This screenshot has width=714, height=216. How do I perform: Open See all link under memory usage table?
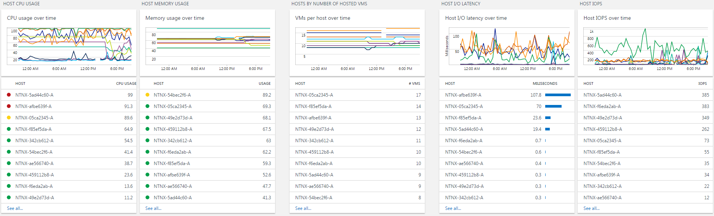pyautogui.click(x=154, y=208)
